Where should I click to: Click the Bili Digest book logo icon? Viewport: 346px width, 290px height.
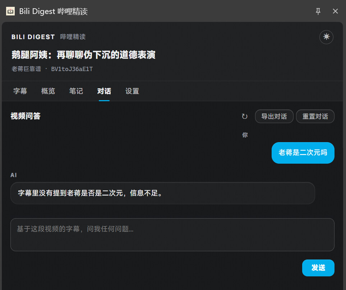[x=10, y=11]
